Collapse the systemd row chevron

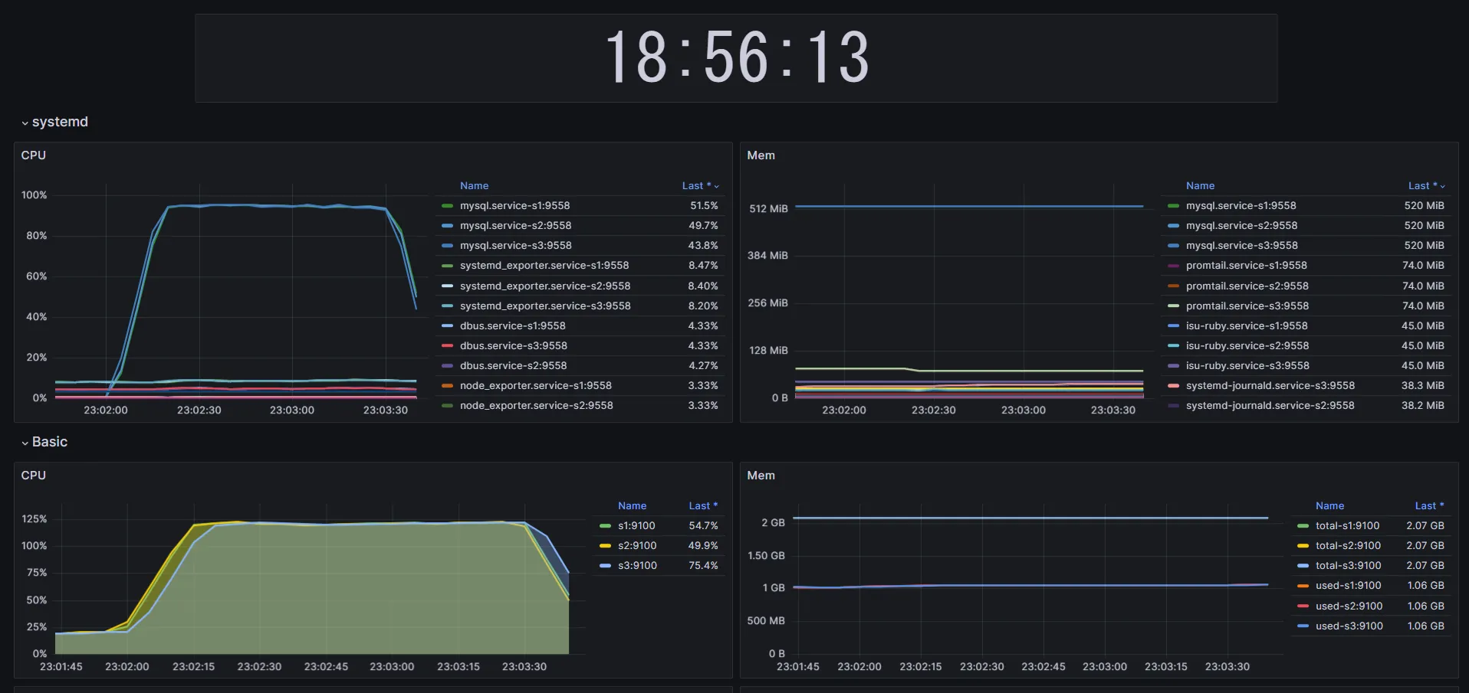click(x=25, y=123)
